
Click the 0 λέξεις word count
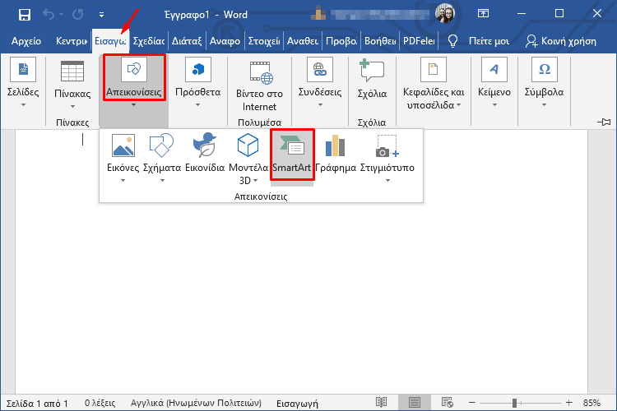click(x=100, y=403)
